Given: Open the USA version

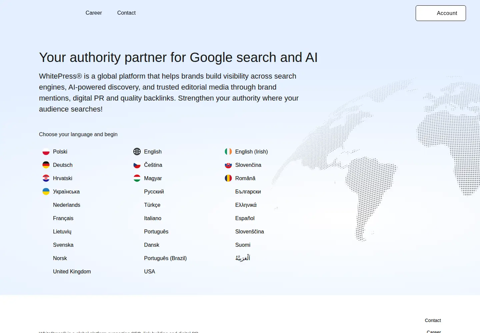Looking at the screenshot, I should (x=150, y=271).
